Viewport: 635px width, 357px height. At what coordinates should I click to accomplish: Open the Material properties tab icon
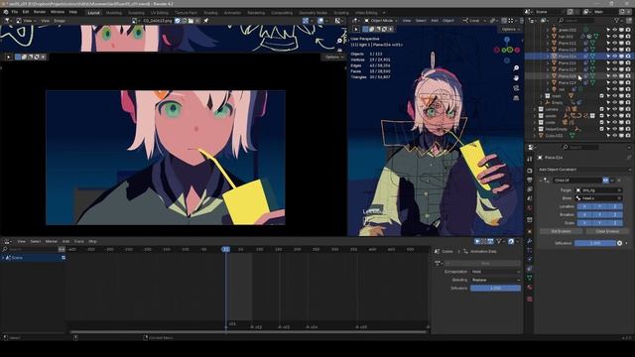point(530,288)
